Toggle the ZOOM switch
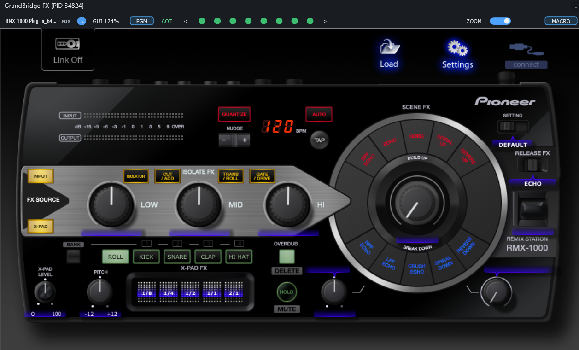 point(500,21)
